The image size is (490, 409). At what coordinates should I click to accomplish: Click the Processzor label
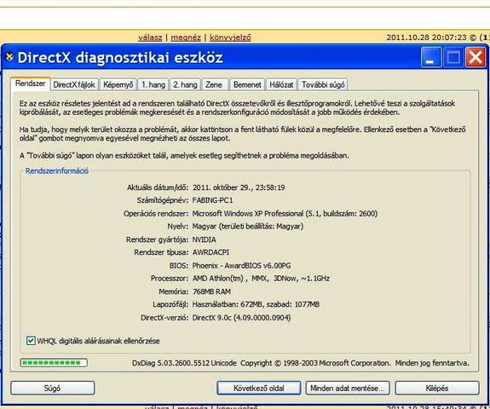click(x=170, y=279)
